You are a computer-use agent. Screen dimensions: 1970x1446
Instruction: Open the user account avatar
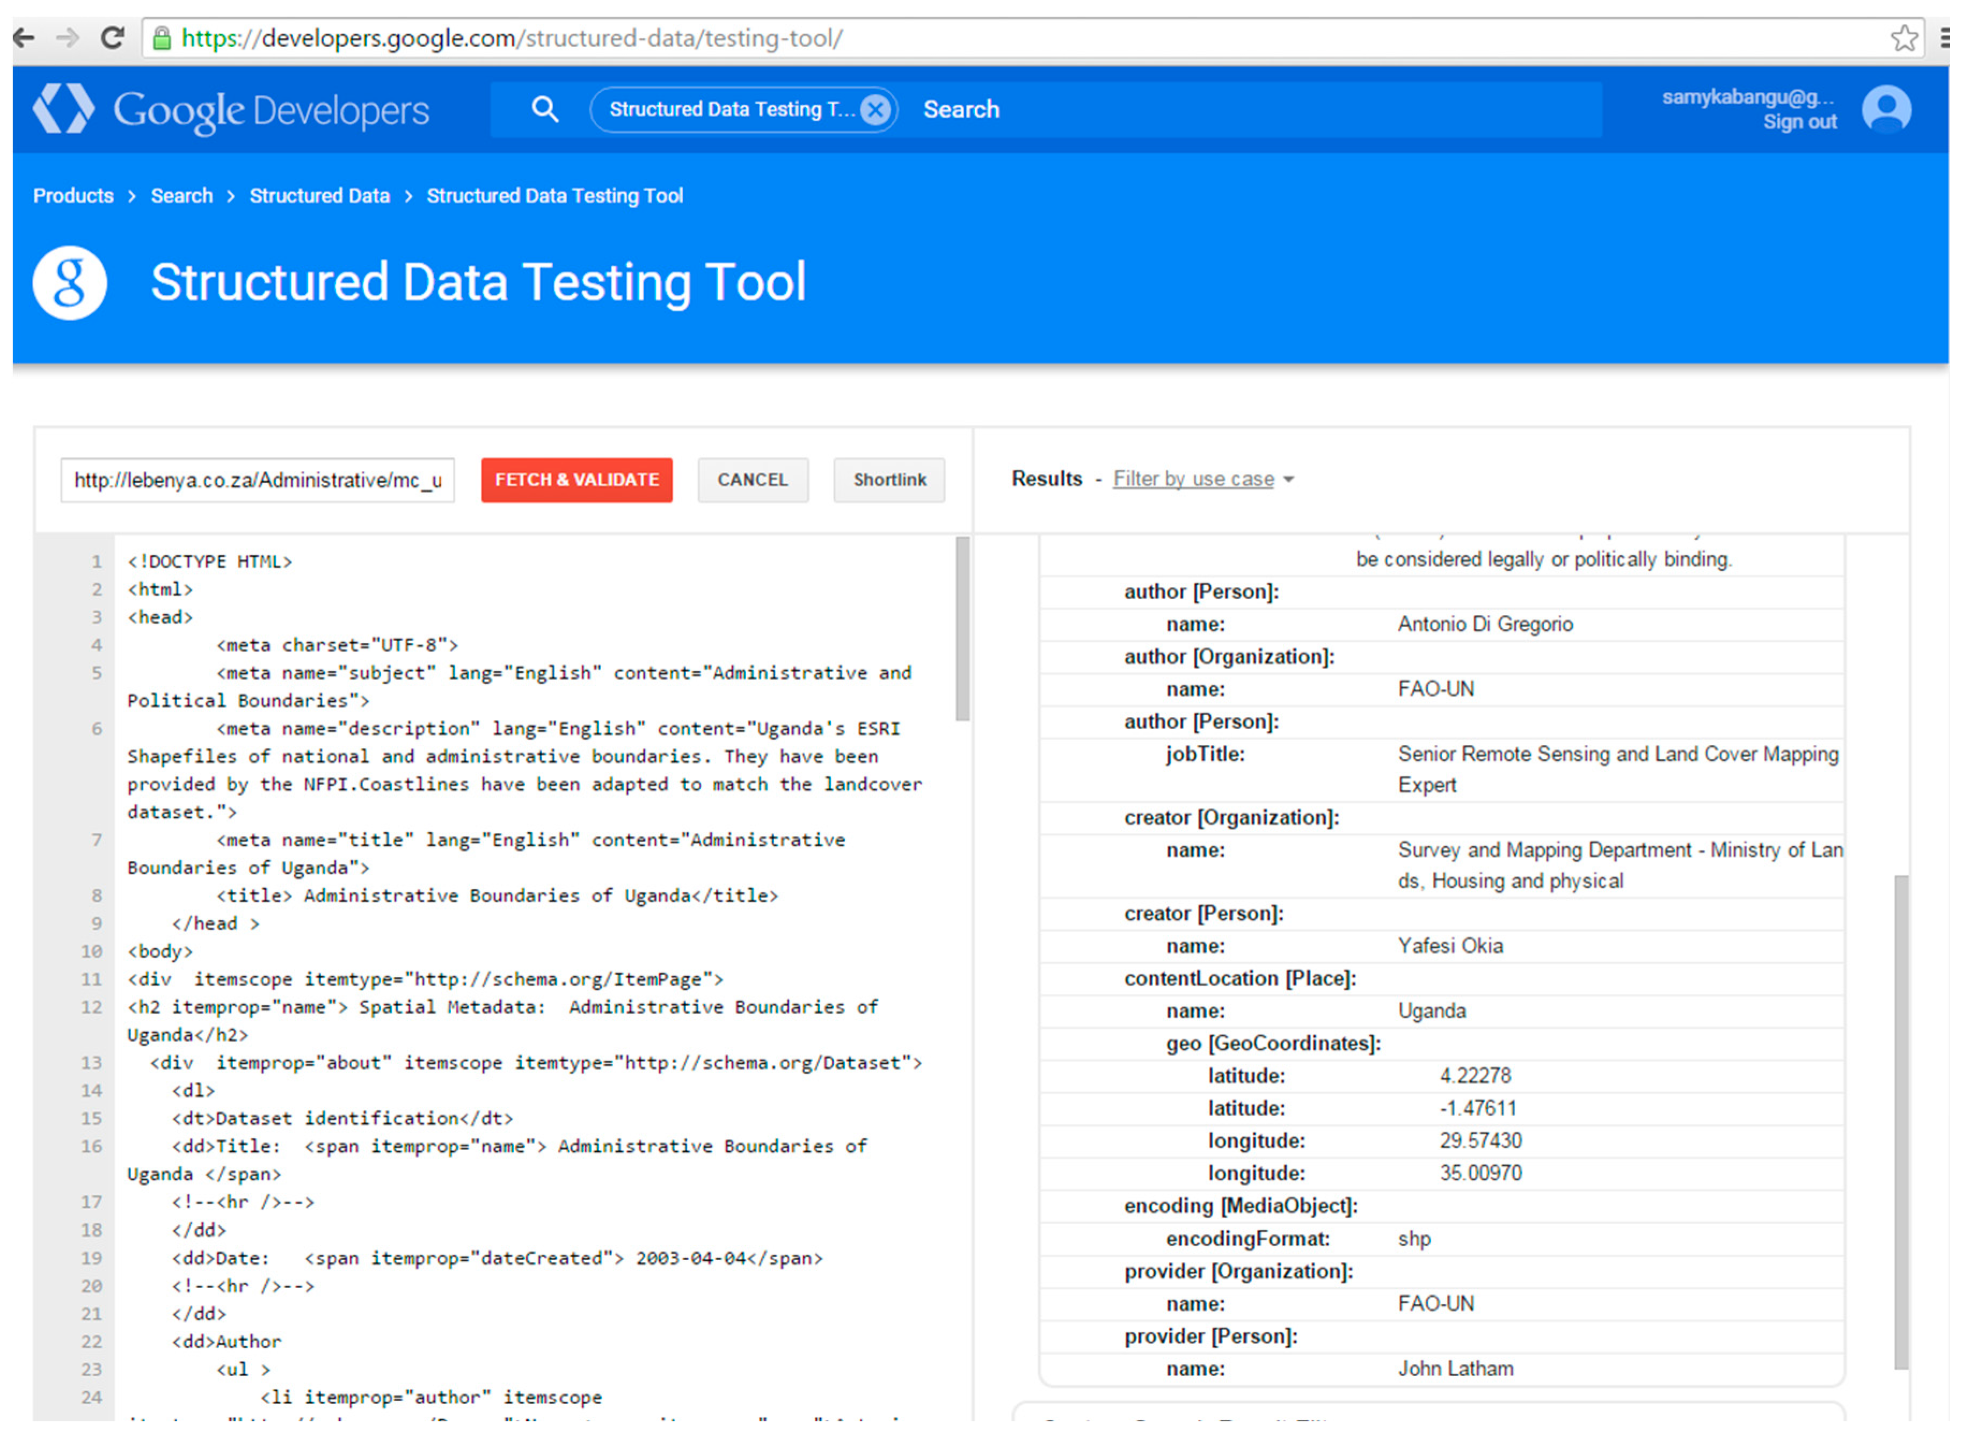pos(1886,110)
